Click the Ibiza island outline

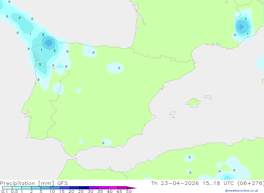172,113
